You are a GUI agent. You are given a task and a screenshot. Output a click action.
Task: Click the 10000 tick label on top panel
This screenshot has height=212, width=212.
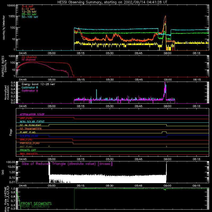pyautogui.click(x=11, y=5)
